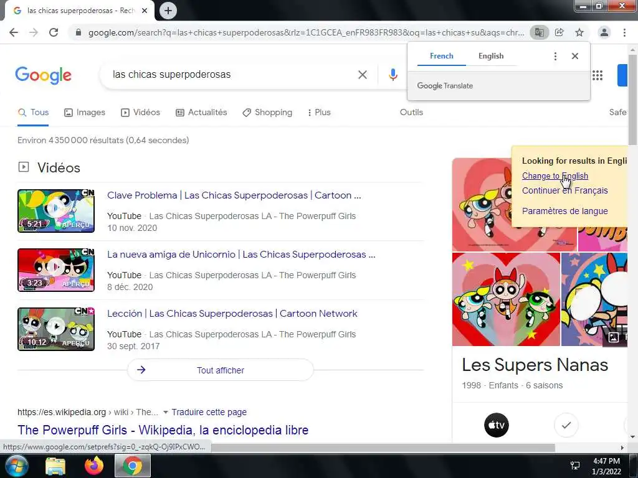Open the red heart Powerpuff Girls image

[x=506, y=299]
